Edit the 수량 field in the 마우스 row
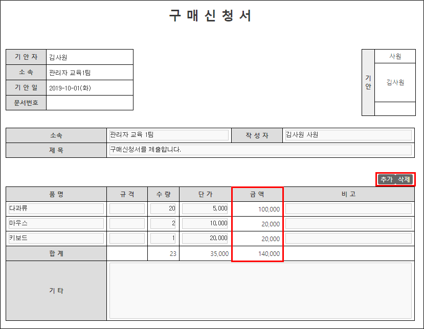The height and width of the screenshot is (329, 424). coord(163,223)
